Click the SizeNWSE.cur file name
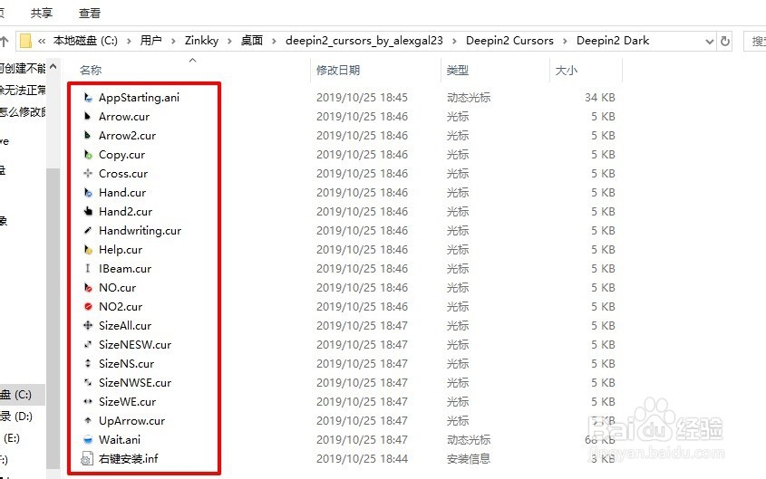The height and width of the screenshot is (479, 766). coord(135,383)
